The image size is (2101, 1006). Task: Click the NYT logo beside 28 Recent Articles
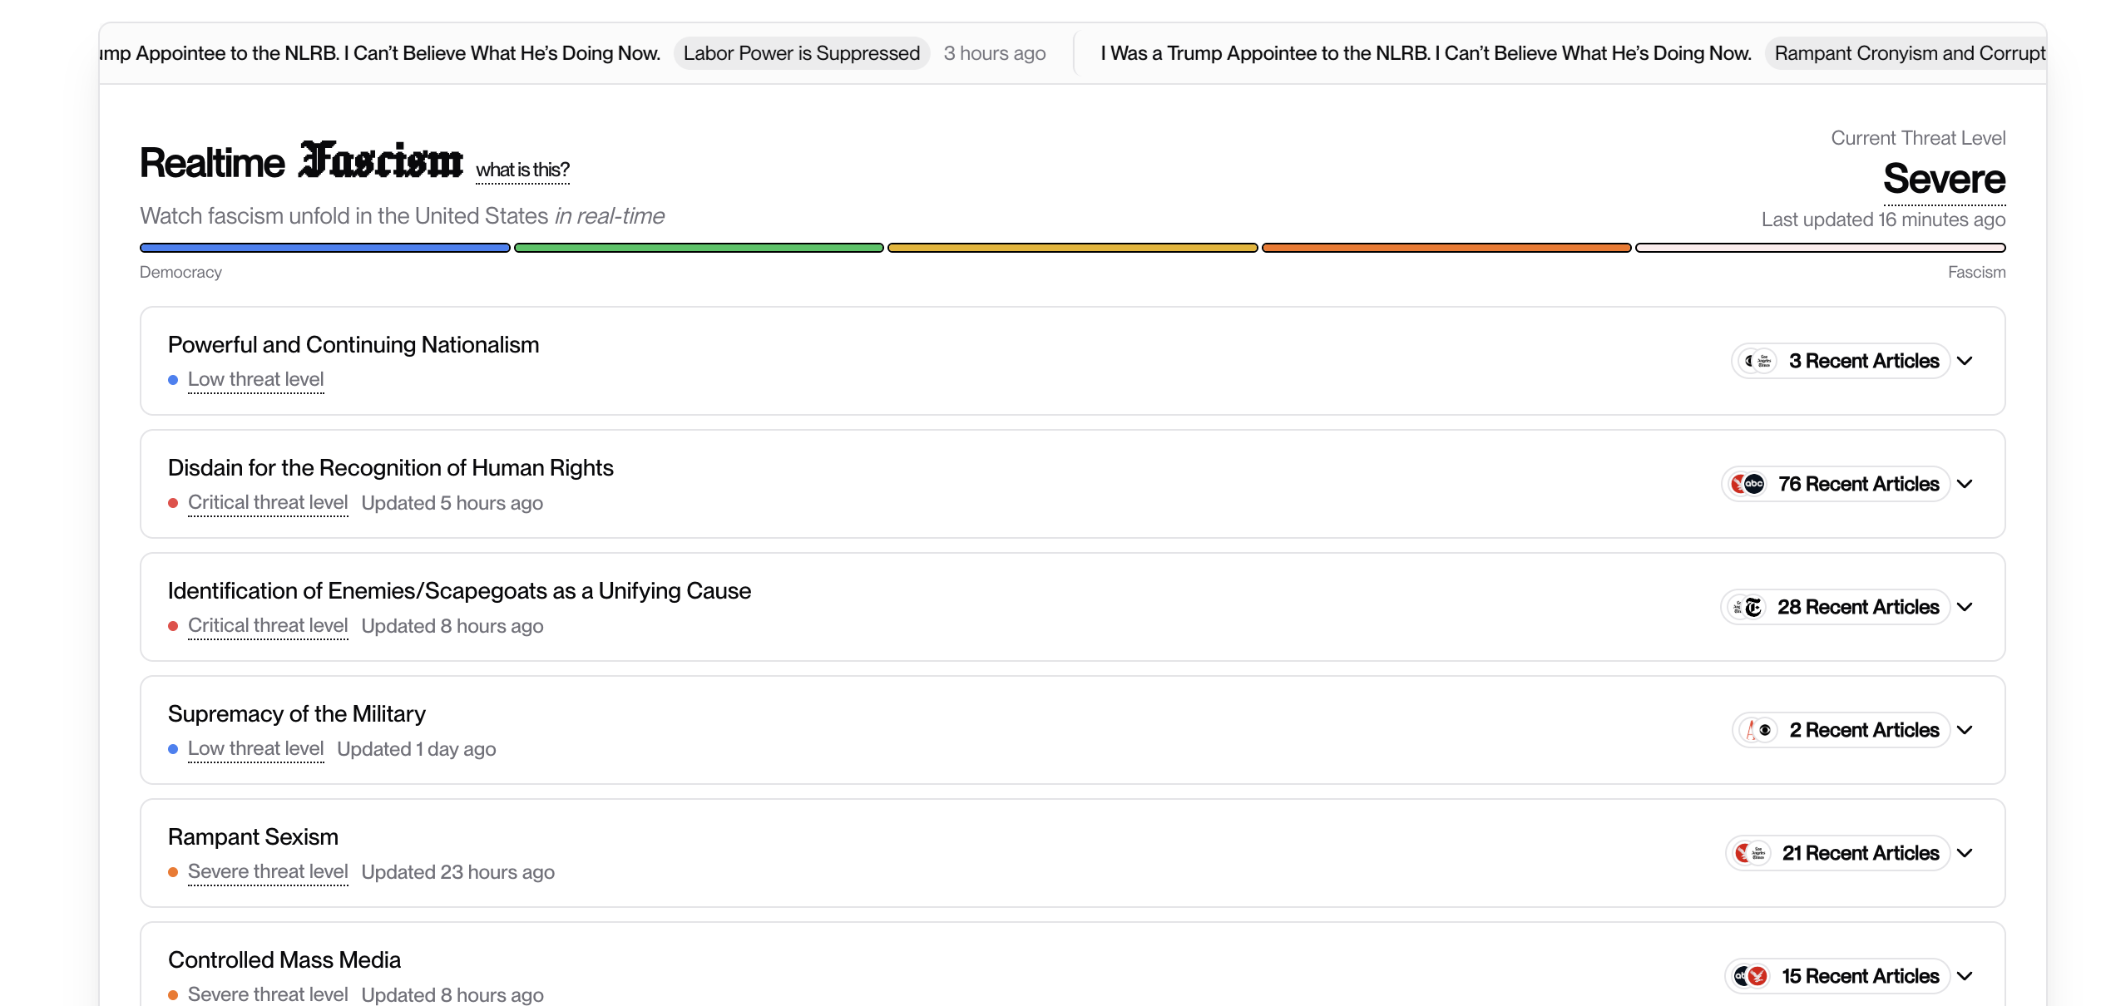(1753, 607)
